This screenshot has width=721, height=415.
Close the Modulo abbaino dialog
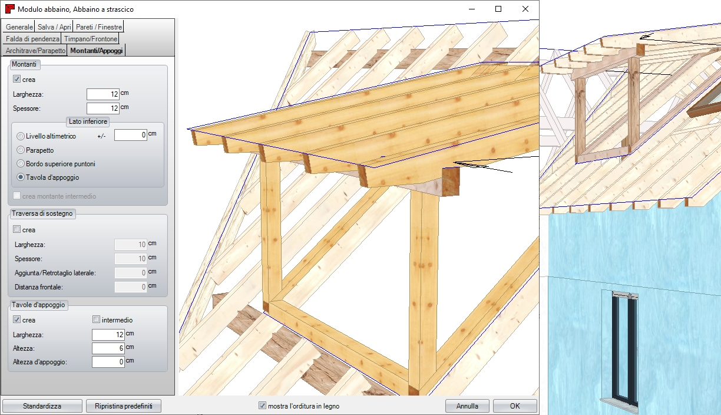(x=525, y=9)
